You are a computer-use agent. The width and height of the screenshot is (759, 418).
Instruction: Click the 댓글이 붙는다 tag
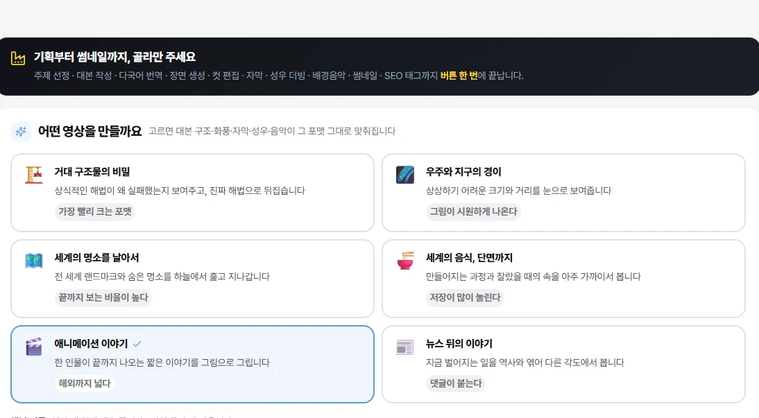coord(456,383)
